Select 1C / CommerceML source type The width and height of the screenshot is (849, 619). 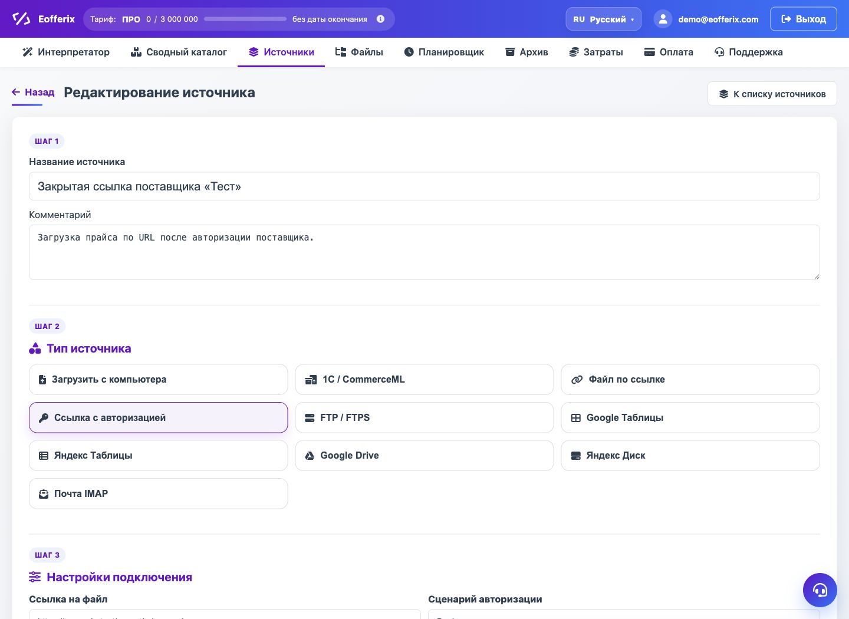coord(424,380)
